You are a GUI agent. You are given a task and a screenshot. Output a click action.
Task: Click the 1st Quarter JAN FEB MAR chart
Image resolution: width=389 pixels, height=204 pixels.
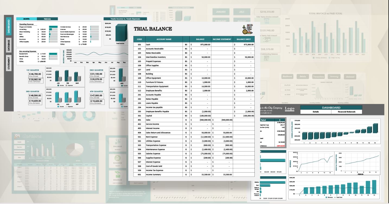(x=65, y=77)
